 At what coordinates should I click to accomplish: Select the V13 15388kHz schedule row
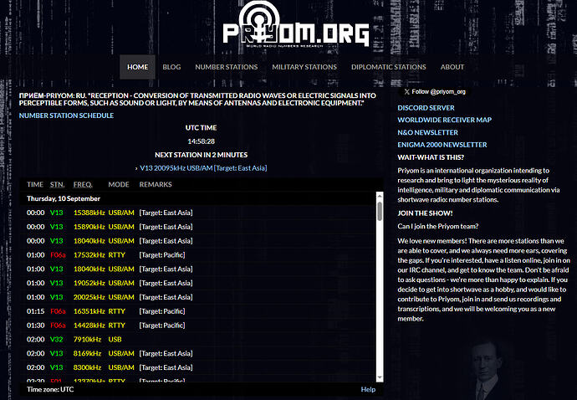(198, 213)
